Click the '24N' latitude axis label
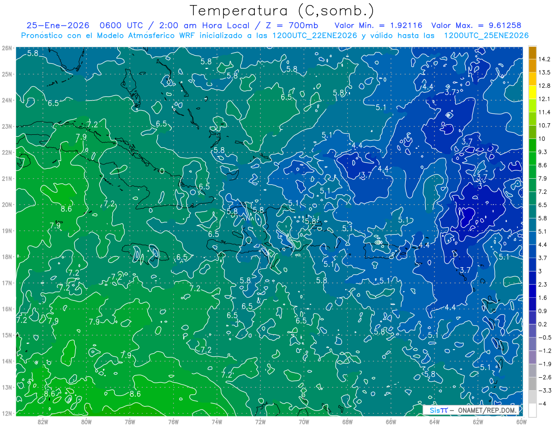 [x=7, y=100]
